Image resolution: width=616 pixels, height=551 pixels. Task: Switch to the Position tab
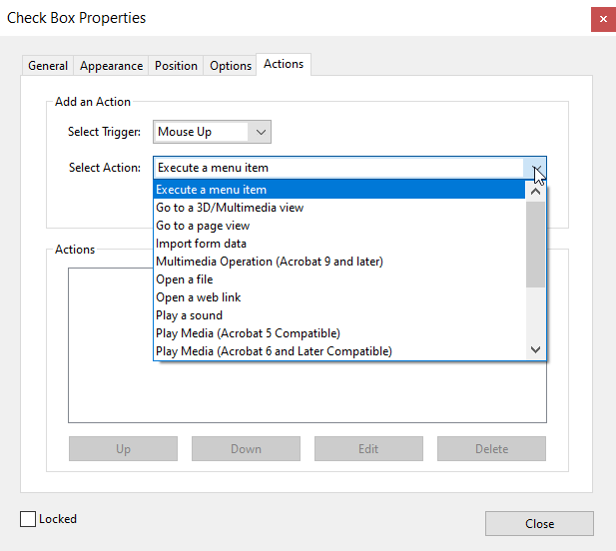(176, 66)
